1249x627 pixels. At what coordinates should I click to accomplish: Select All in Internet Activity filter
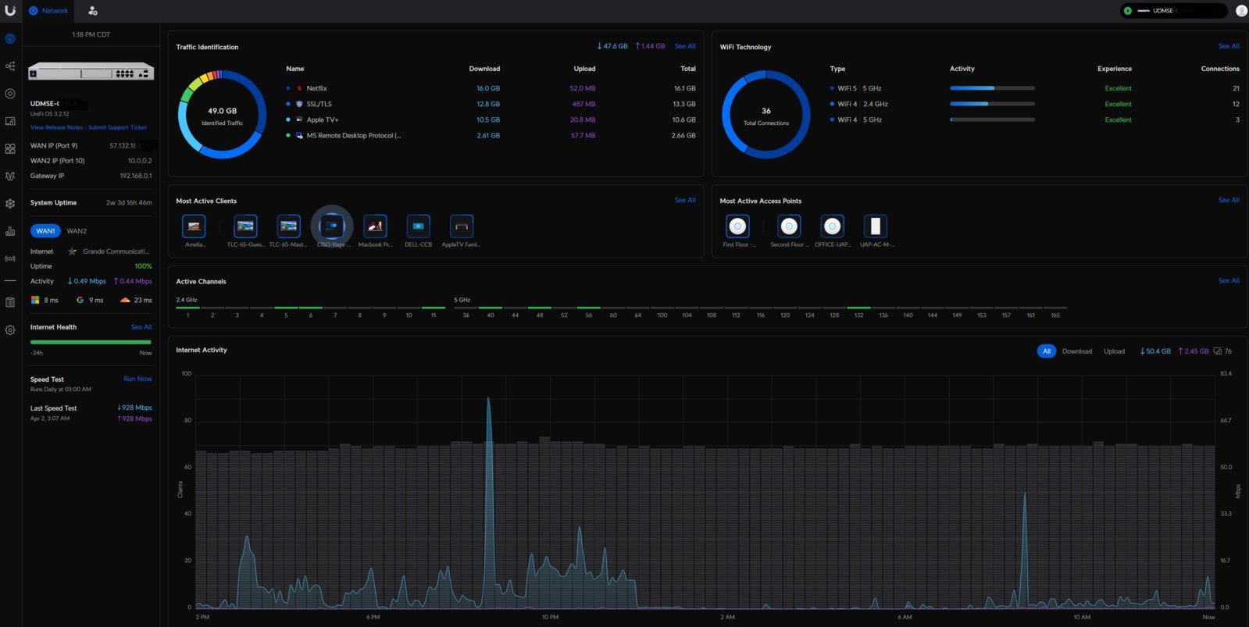coord(1047,351)
